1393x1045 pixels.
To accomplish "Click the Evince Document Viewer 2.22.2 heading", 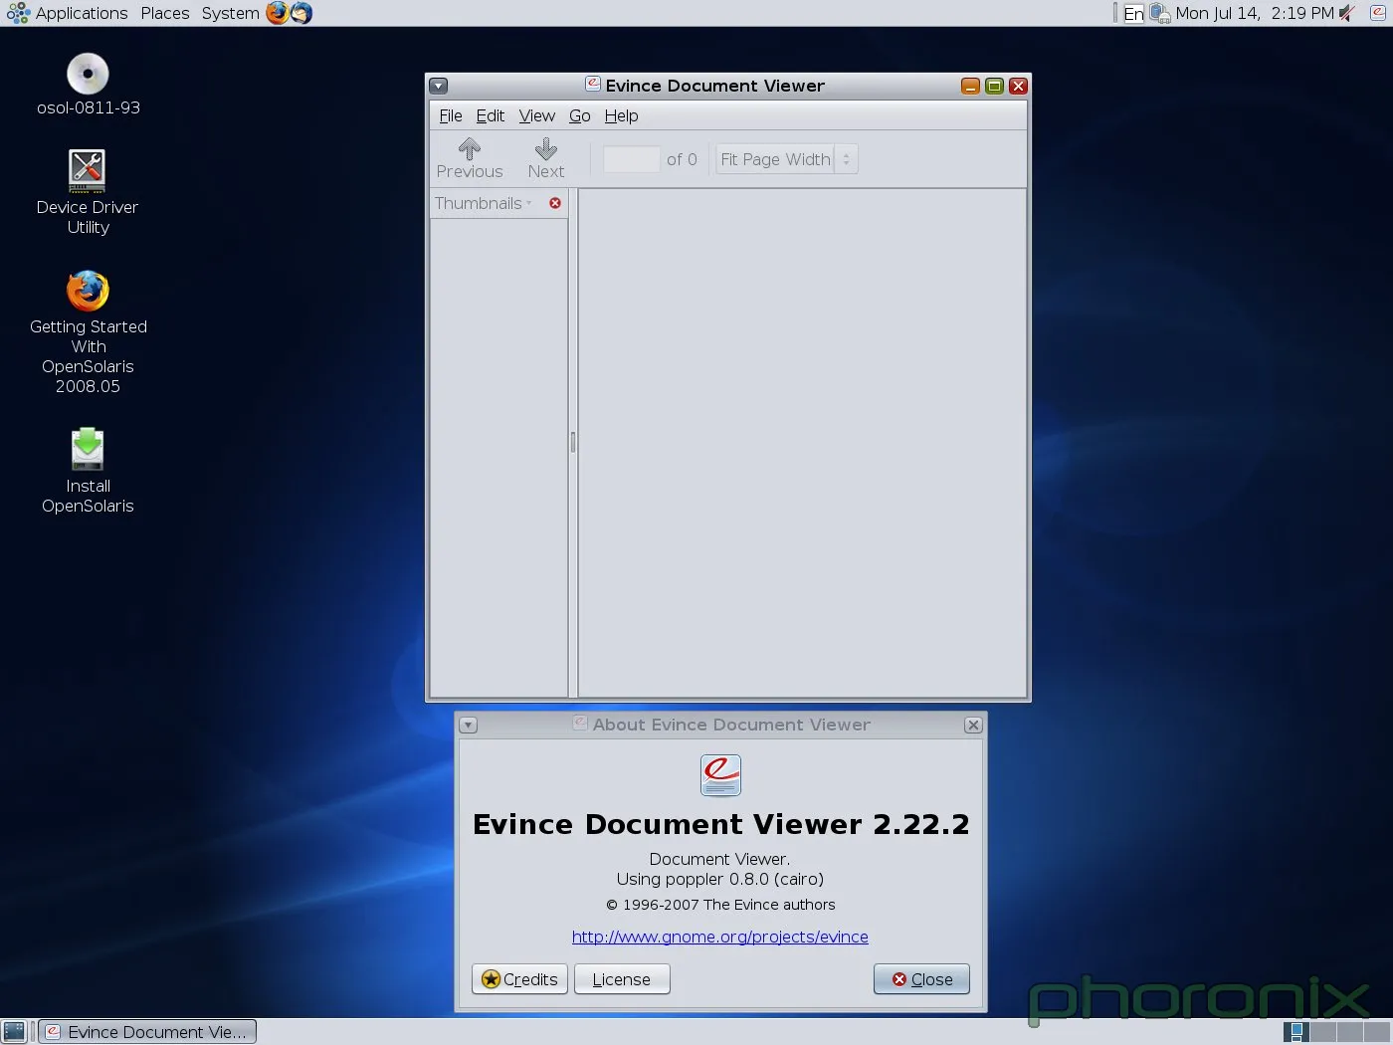I will [720, 824].
